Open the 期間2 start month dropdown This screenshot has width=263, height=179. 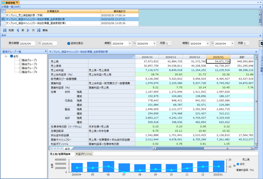point(208,44)
